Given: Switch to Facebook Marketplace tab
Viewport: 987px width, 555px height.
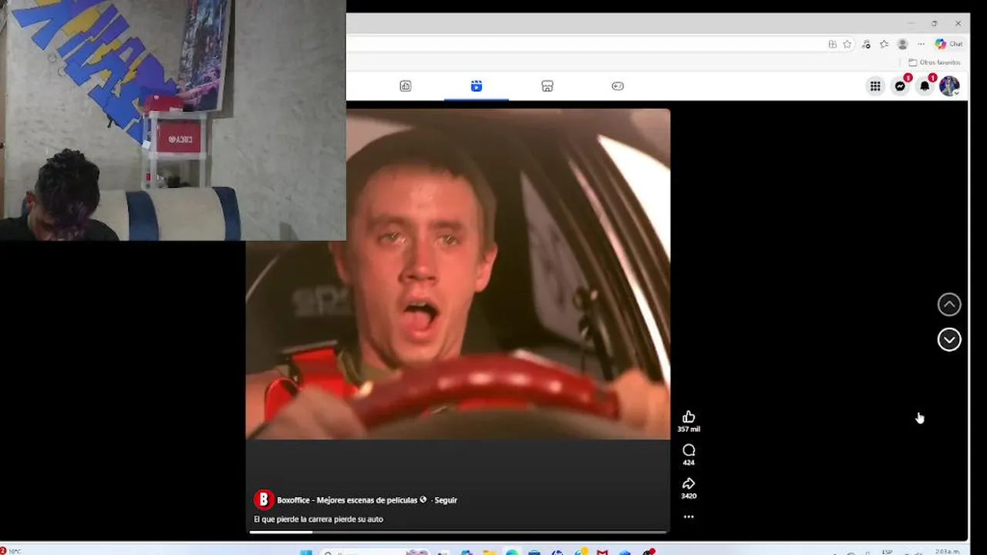Looking at the screenshot, I should pos(547,86).
